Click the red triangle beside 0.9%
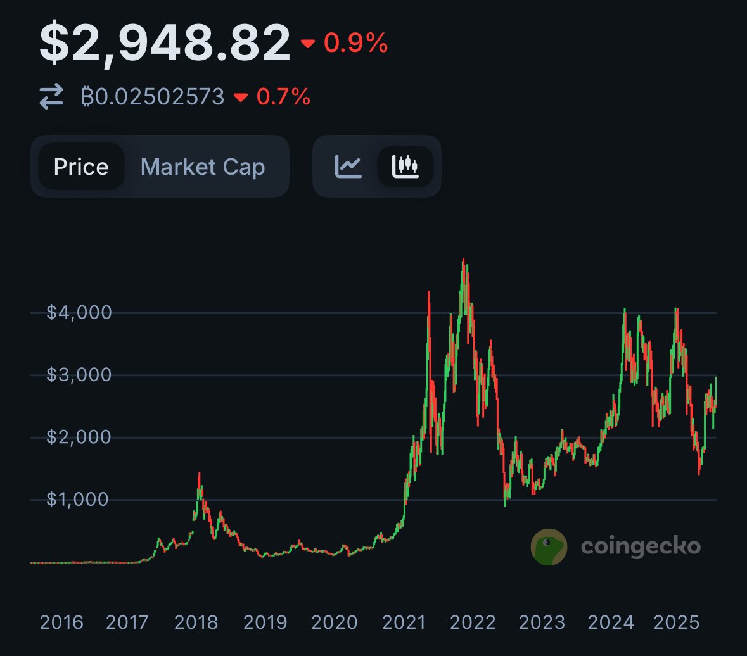 point(309,44)
